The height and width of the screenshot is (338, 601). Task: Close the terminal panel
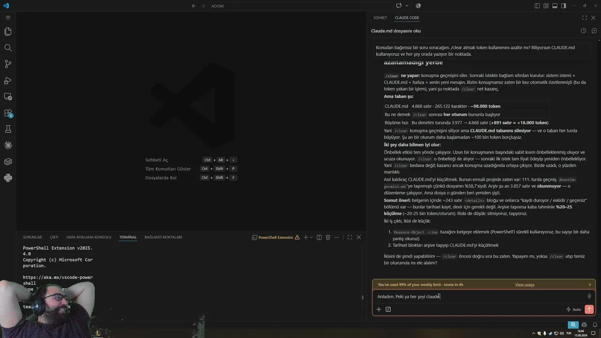pyautogui.click(x=359, y=237)
